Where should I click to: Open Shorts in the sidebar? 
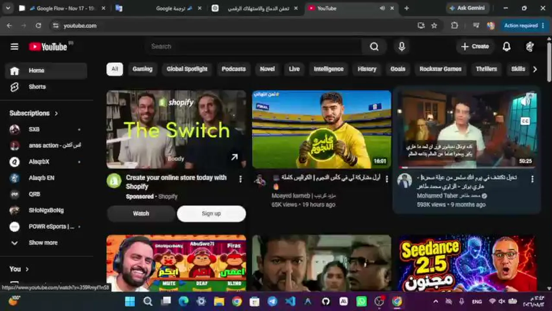pyautogui.click(x=46, y=87)
